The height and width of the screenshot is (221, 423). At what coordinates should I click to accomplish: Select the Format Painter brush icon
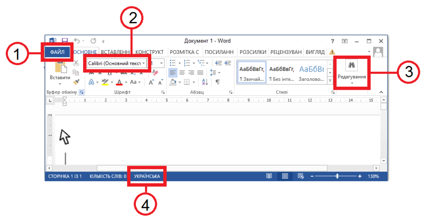(x=76, y=82)
